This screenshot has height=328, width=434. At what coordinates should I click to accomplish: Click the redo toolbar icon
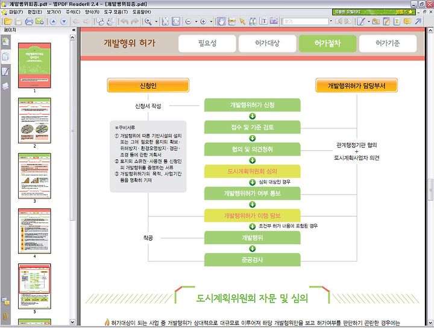click(x=135, y=21)
